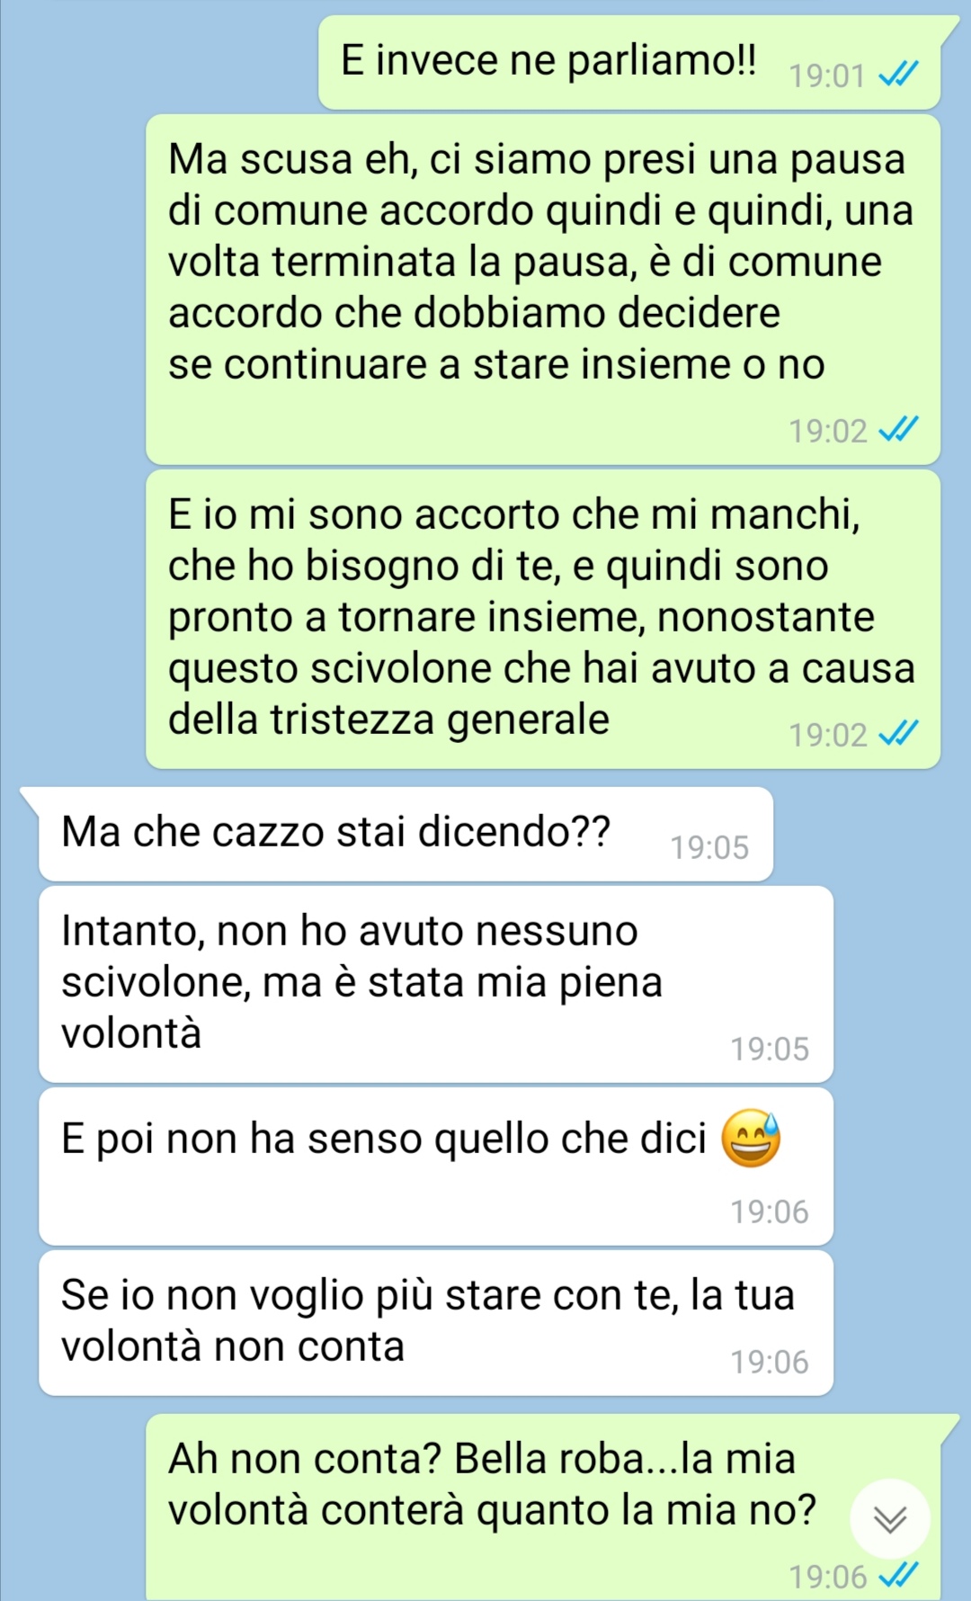Image resolution: width=971 pixels, height=1601 pixels.
Task: Click the read checkmarks on 'E invece ne parliamo!!'
Action: pos(898,74)
